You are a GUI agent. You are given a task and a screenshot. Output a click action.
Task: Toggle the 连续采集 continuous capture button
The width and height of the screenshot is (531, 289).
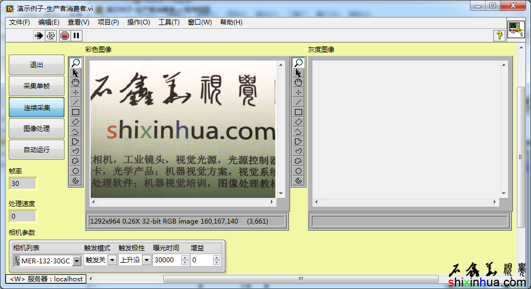pos(37,107)
